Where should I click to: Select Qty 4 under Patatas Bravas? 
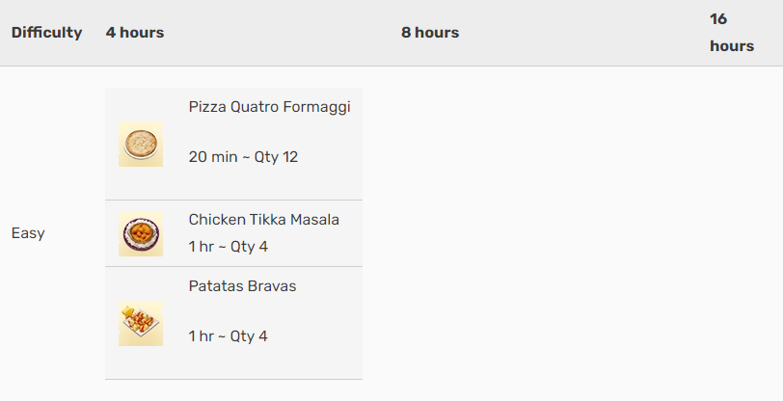pos(249,336)
